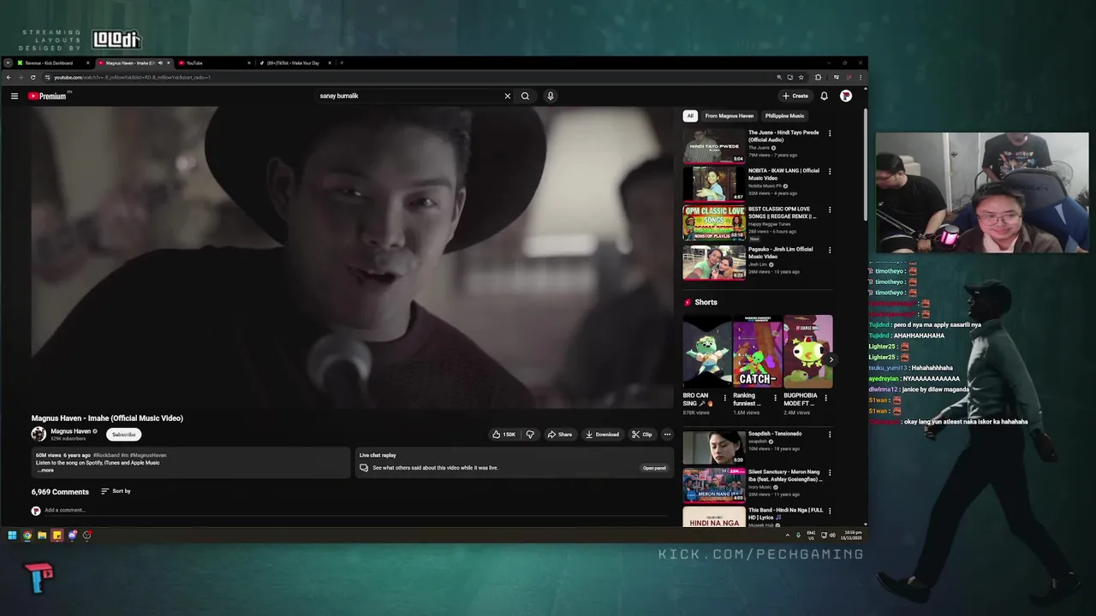Open YouTube notifications bell
The image size is (1096, 616).
click(824, 96)
